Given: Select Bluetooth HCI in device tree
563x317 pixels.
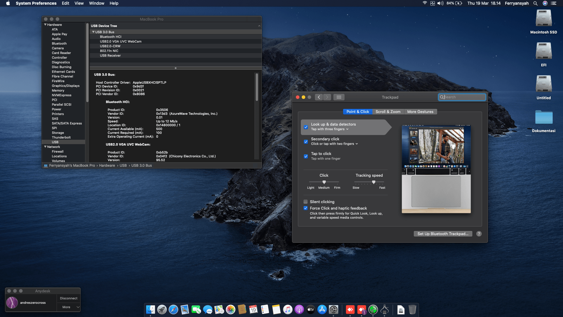Looking at the screenshot, I should pos(176,37).
